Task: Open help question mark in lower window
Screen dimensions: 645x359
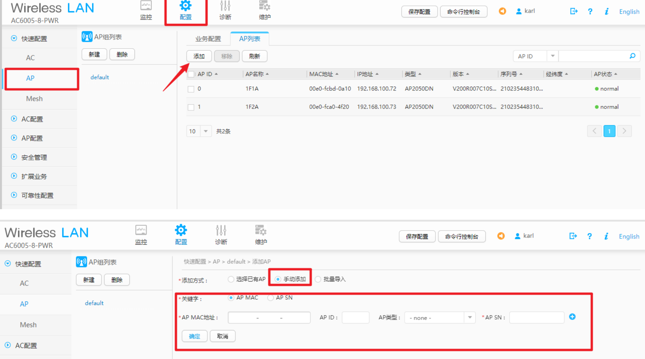Action: [590, 236]
